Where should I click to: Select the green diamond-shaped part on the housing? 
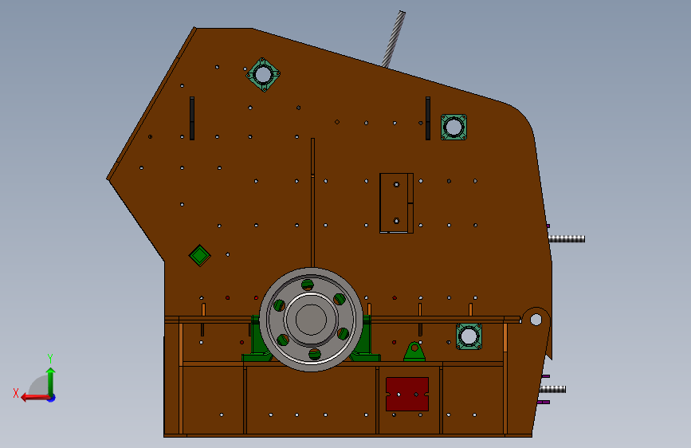(199, 255)
